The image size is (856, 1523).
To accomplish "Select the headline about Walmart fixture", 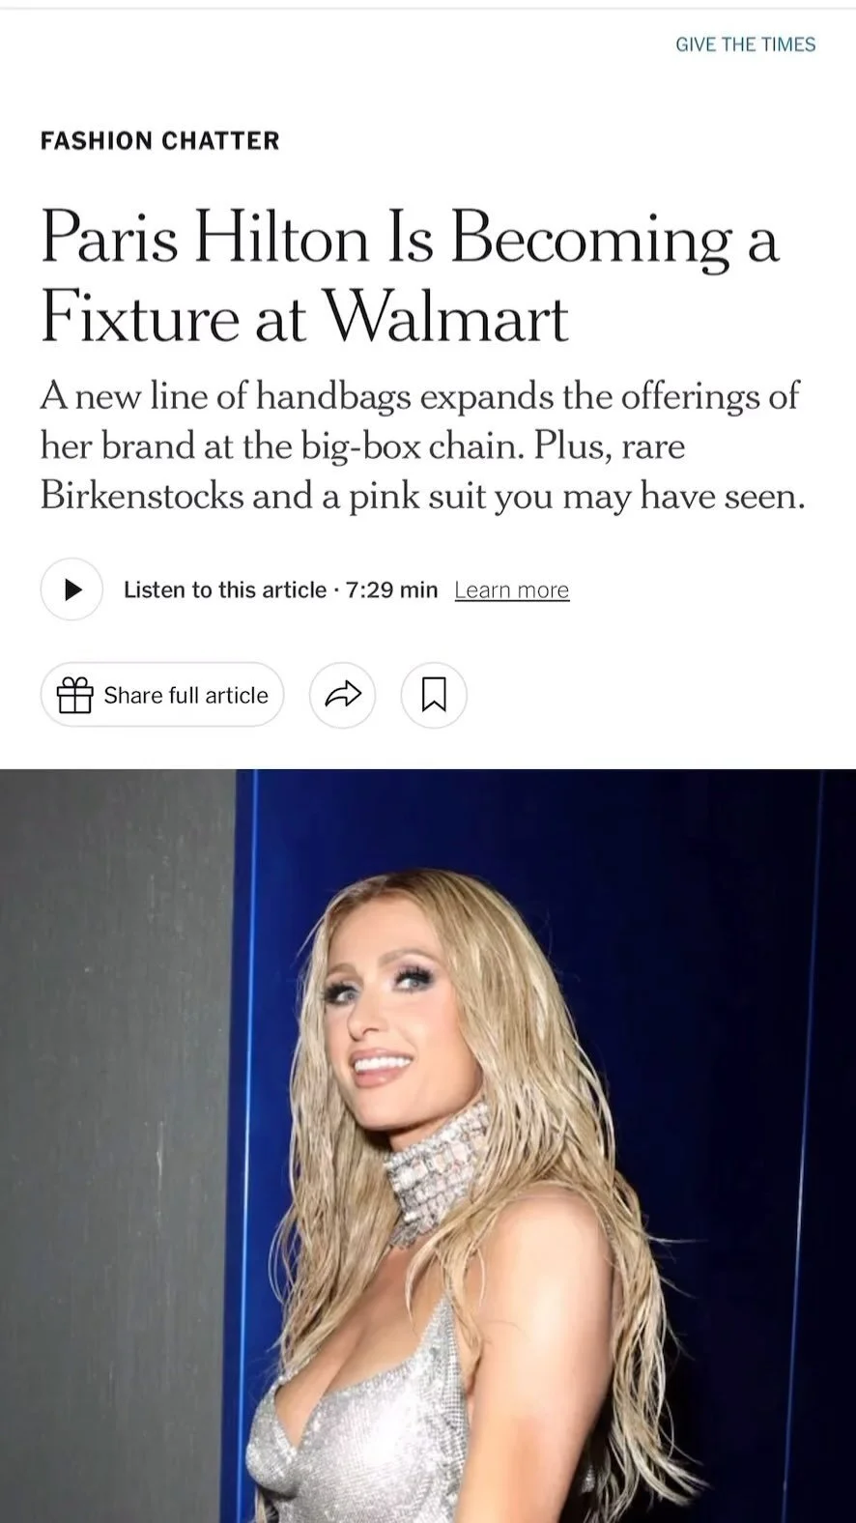I will pyautogui.click(x=409, y=277).
